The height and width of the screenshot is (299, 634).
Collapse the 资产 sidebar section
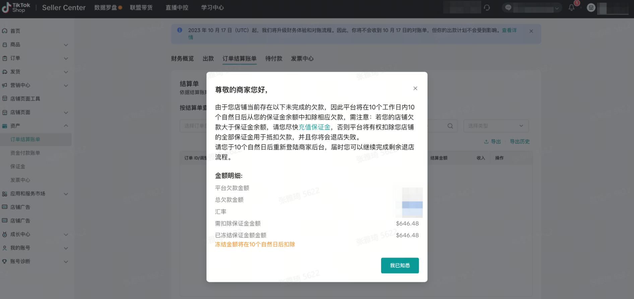pyautogui.click(x=66, y=126)
